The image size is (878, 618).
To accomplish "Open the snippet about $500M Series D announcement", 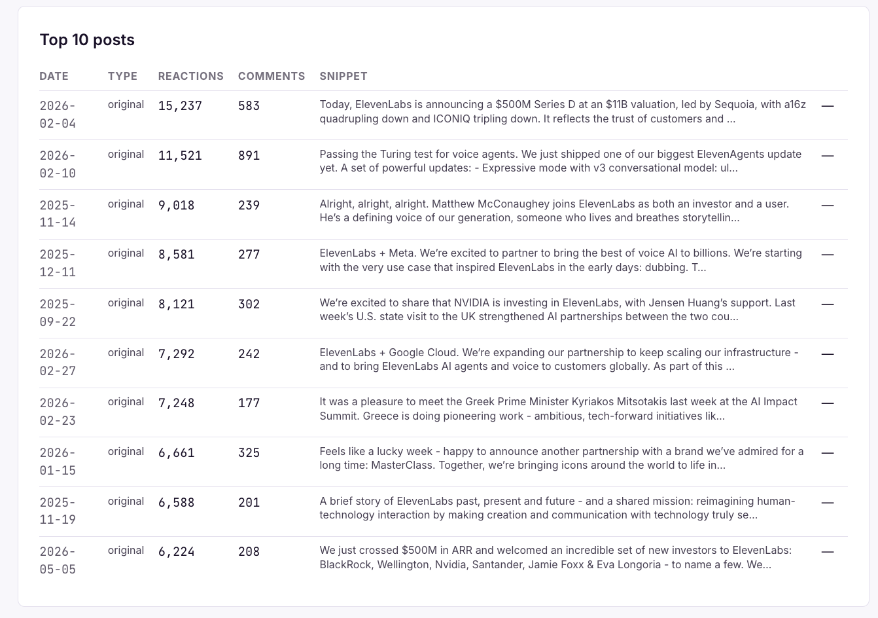I will pos(563,111).
